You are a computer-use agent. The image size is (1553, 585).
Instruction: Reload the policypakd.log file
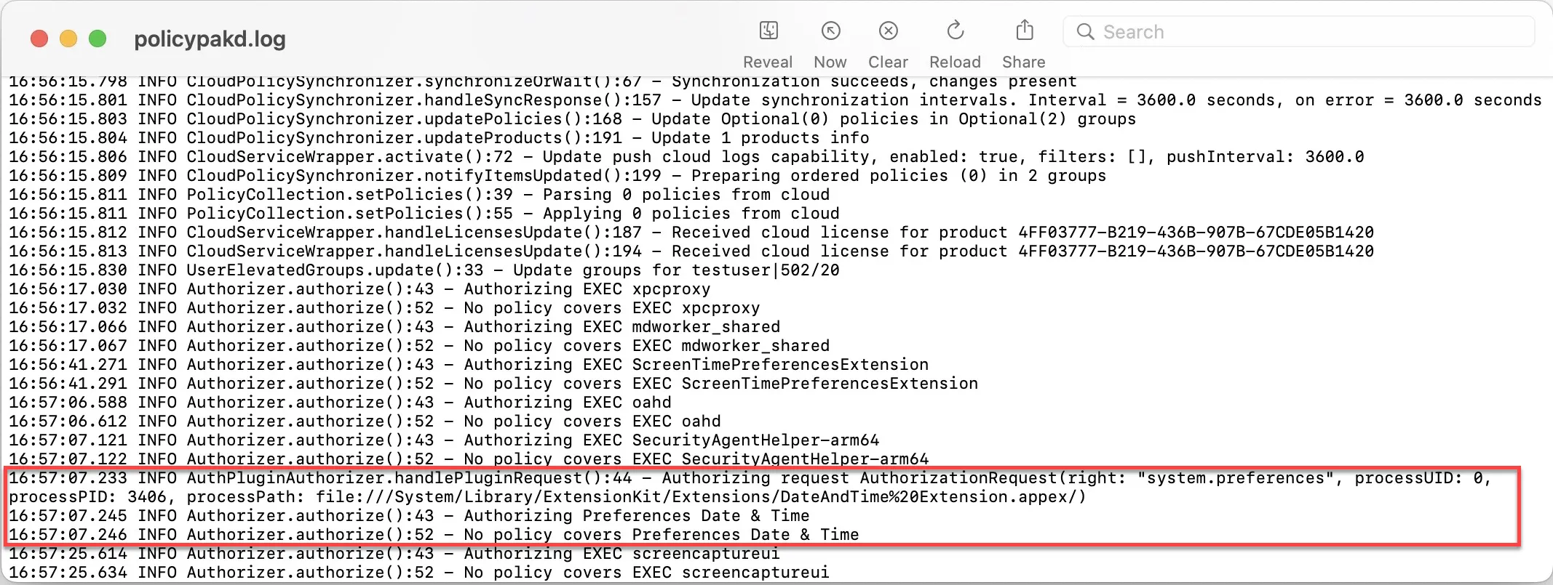pyautogui.click(x=955, y=31)
